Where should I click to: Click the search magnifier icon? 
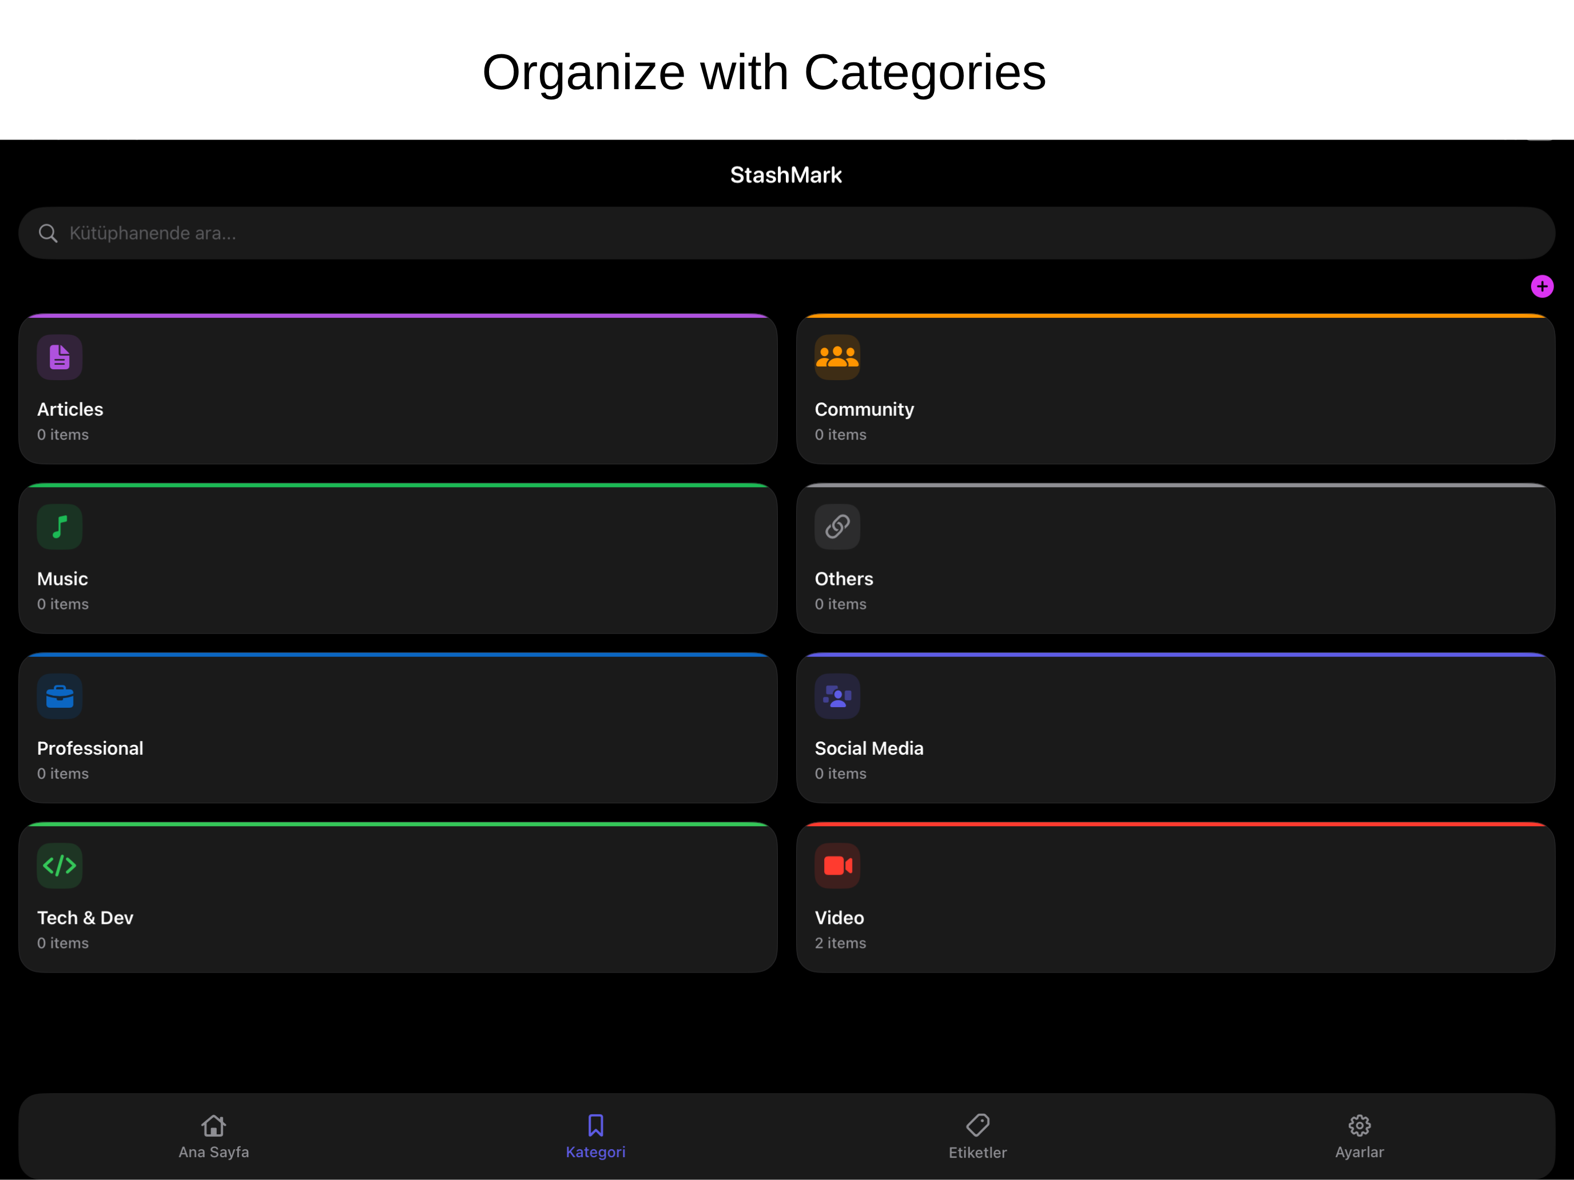coord(47,233)
